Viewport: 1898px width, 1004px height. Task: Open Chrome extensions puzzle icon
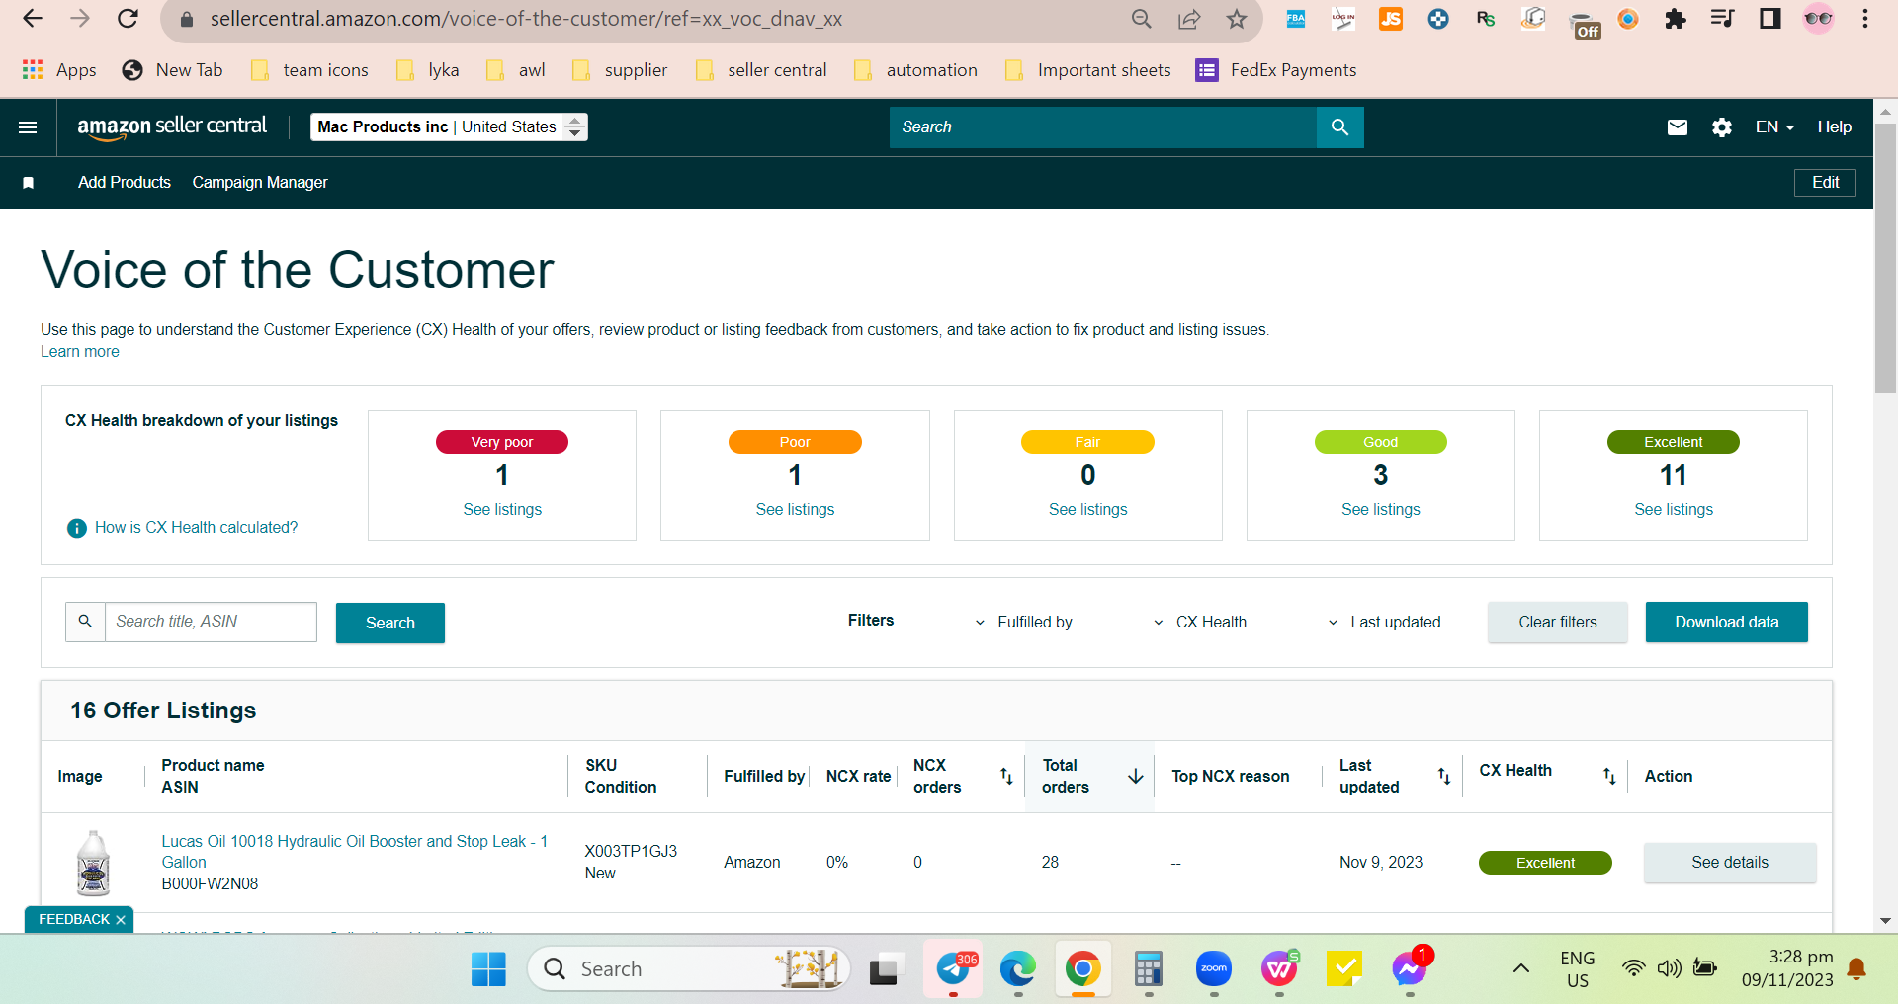(1675, 19)
